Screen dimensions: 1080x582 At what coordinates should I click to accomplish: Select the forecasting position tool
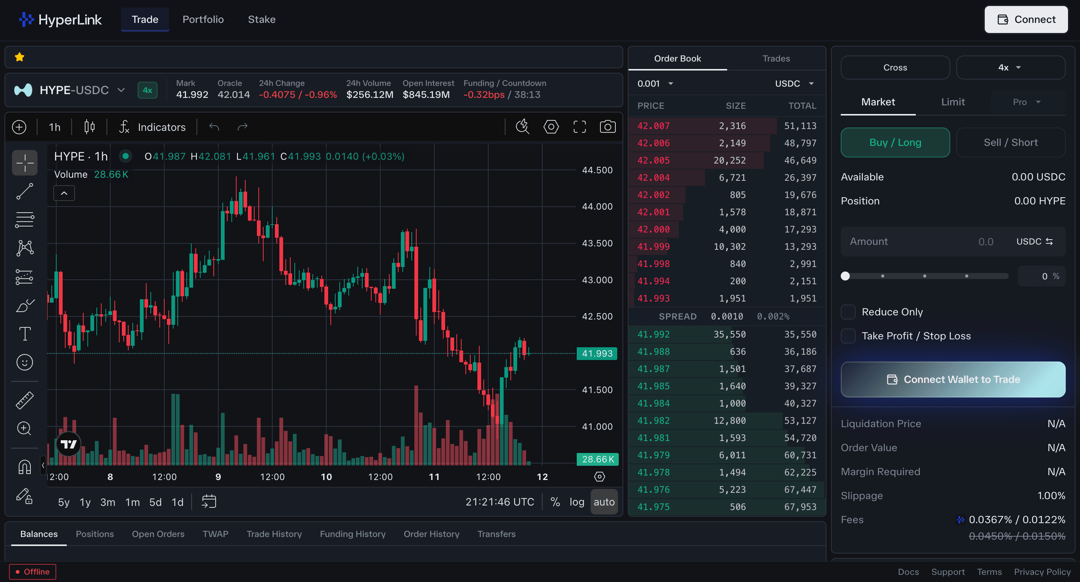point(25,277)
